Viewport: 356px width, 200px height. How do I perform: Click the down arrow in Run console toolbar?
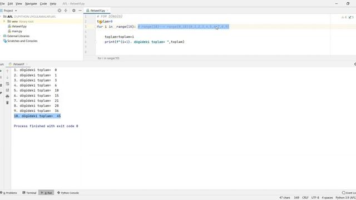point(7,77)
